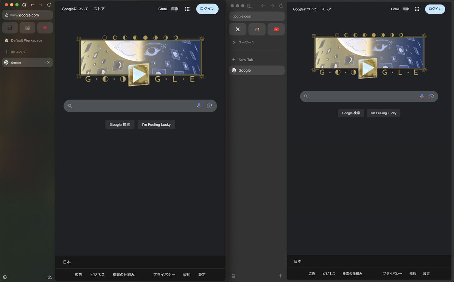Go forward in the right browser window
454x282 pixels.
pyautogui.click(x=272, y=6)
